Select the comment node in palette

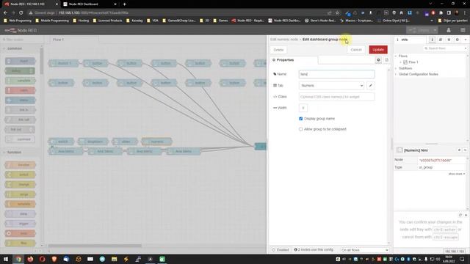click(21, 139)
